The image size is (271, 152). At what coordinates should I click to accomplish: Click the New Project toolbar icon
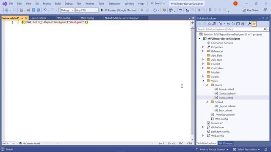pyautogui.click(x=22, y=10)
